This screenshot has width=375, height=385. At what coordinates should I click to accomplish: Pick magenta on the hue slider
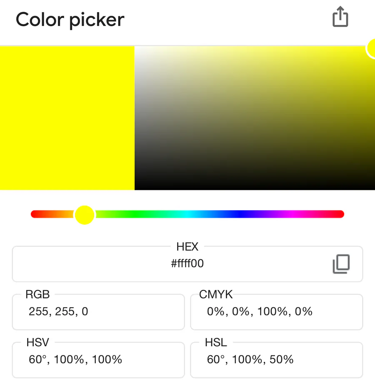point(292,214)
